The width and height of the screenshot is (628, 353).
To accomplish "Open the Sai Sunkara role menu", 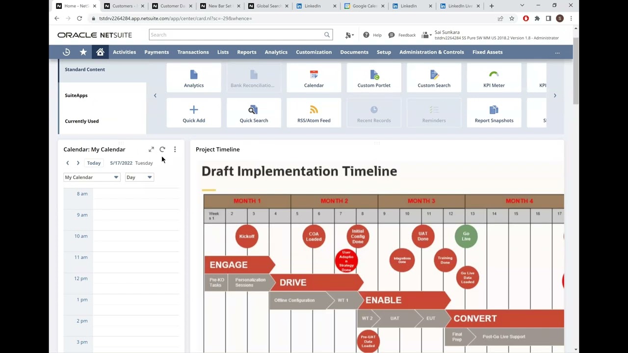I will click(x=491, y=35).
